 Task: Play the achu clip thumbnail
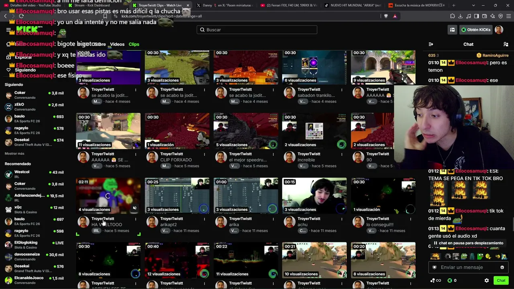(x=314, y=195)
